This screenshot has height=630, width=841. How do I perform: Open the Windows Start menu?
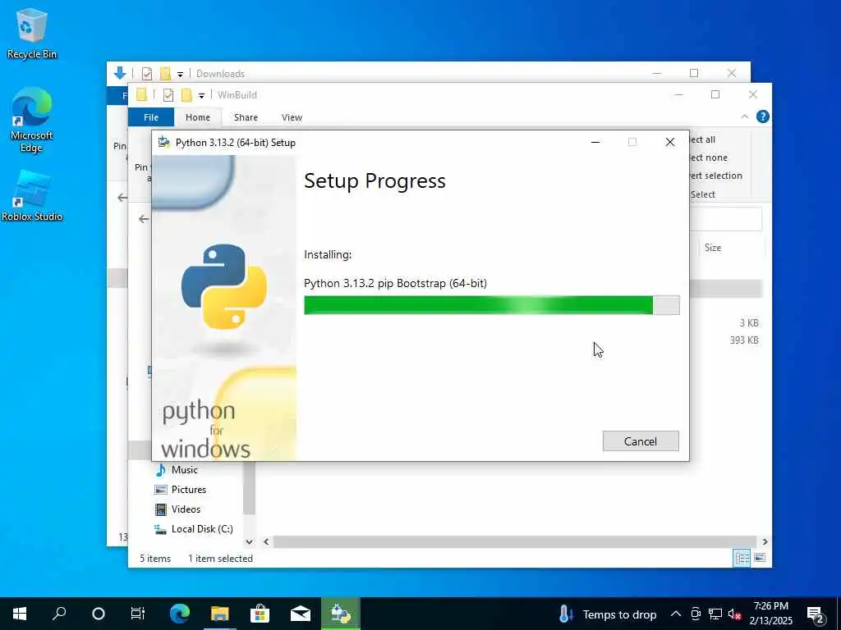pyautogui.click(x=20, y=614)
